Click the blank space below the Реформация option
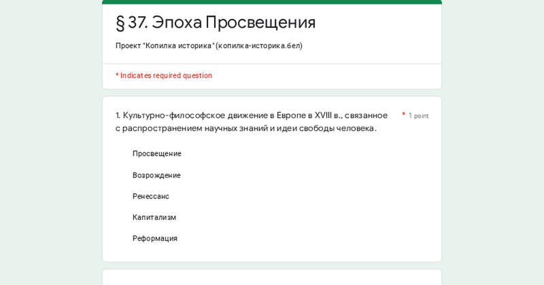Image resolution: width=544 pixels, height=285 pixels. coord(272,253)
